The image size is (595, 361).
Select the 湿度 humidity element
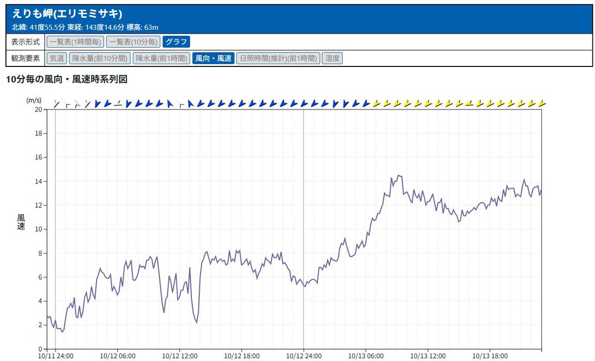pyautogui.click(x=332, y=59)
